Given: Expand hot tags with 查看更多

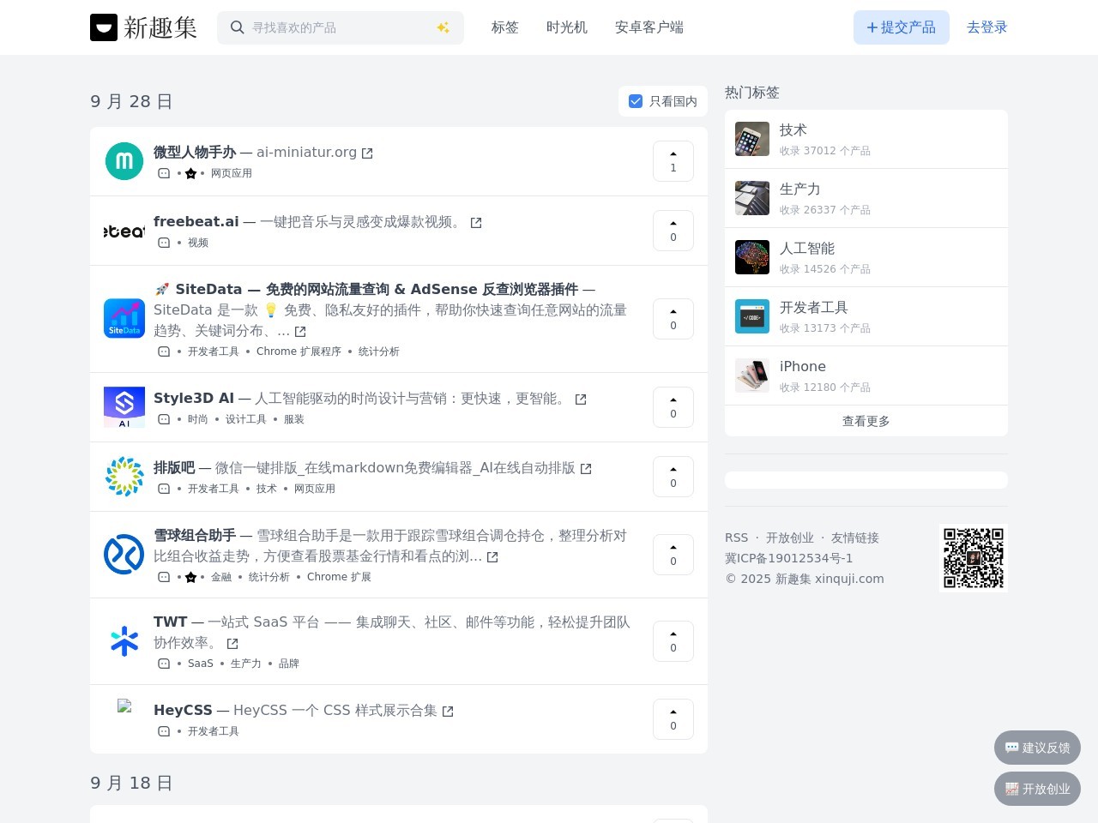Looking at the screenshot, I should point(866,421).
